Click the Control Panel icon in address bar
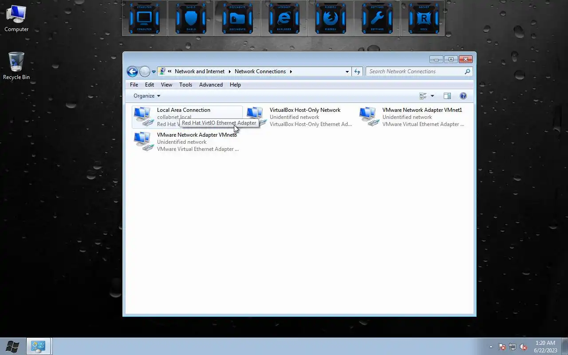Screen dimensions: 568x355 162,71
